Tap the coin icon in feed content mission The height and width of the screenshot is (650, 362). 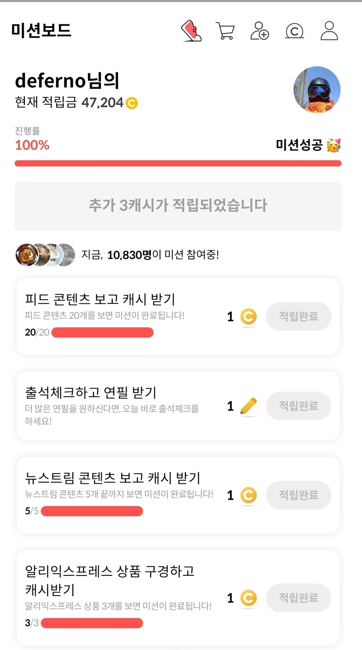pyautogui.click(x=248, y=317)
